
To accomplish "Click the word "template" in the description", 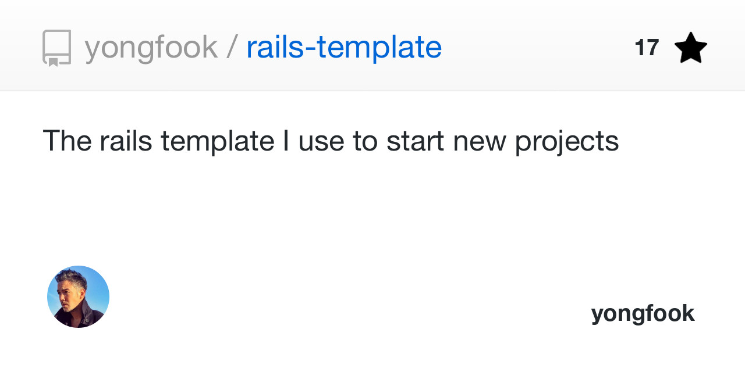I will tap(217, 141).
